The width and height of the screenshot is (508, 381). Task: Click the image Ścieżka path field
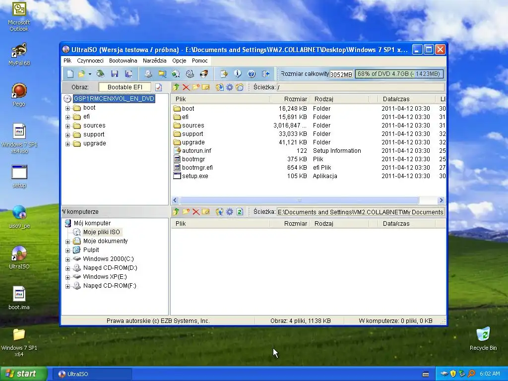[x=360, y=87]
